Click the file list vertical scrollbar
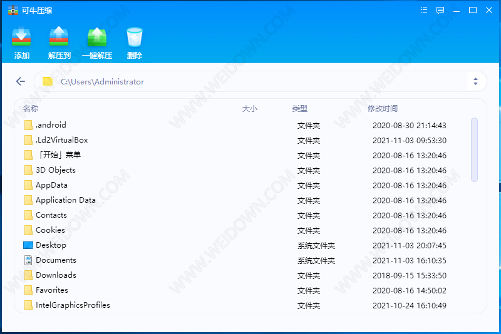This screenshot has height=334, width=501. [x=474, y=150]
